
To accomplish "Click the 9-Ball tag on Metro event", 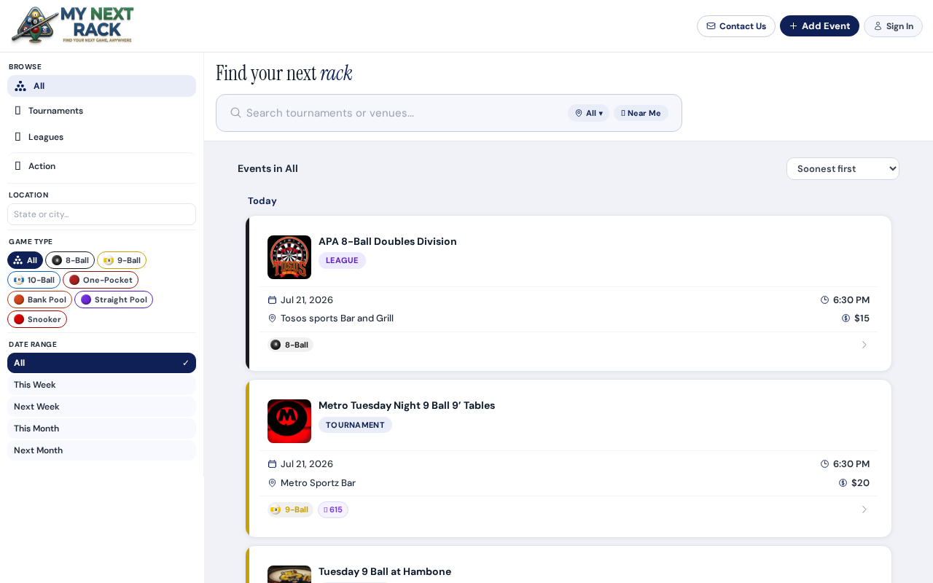I will tap(290, 510).
